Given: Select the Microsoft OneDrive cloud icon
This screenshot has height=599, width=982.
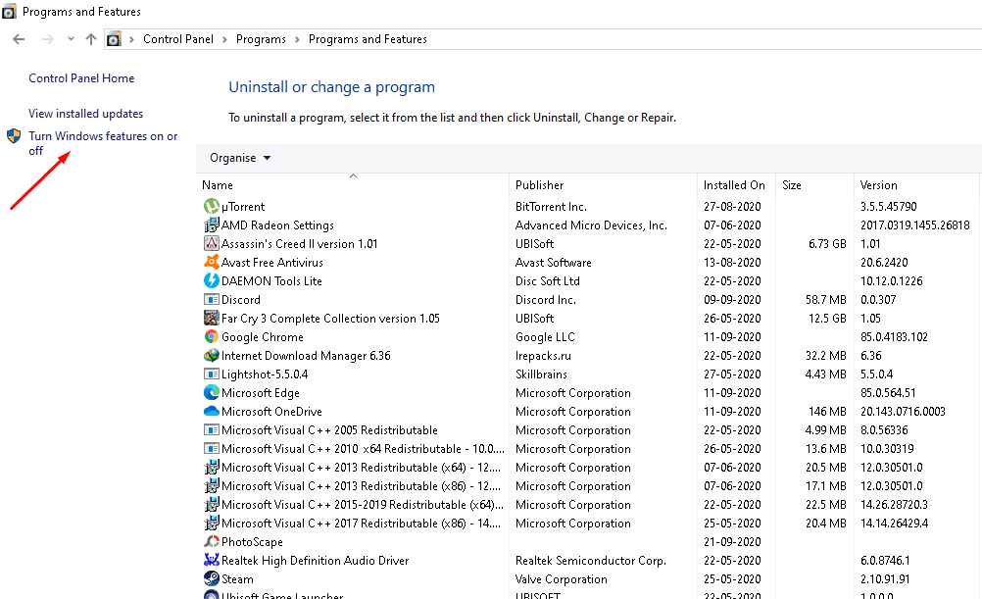Looking at the screenshot, I should pyautogui.click(x=211, y=412).
